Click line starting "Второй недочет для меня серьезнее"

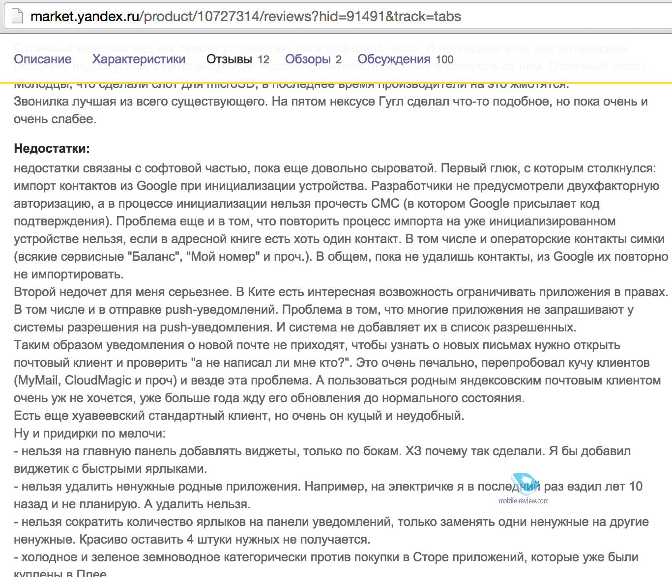point(341,292)
